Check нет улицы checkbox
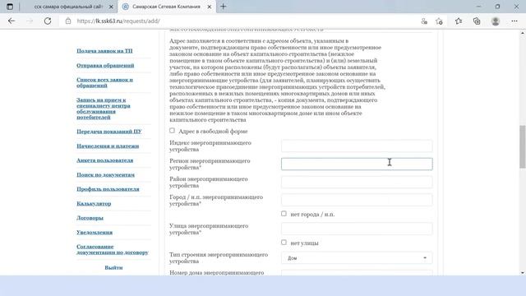This screenshot has width=526, height=296. (x=284, y=243)
